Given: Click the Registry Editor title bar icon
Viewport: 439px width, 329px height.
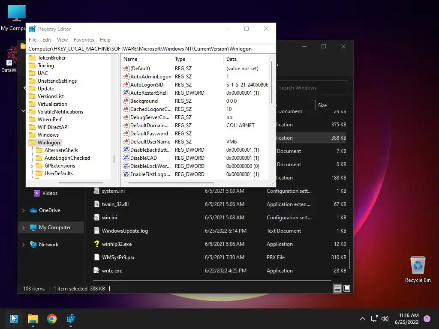Looking at the screenshot, I should [x=33, y=29].
